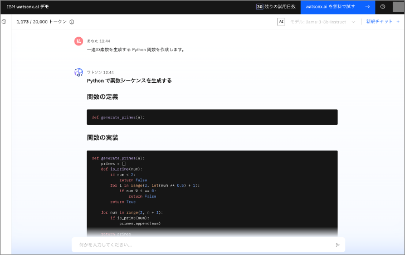Click the arrow icon in the blue trial button
The height and width of the screenshot is (255, 405).
pyautogui.click(x=368, y=7)
